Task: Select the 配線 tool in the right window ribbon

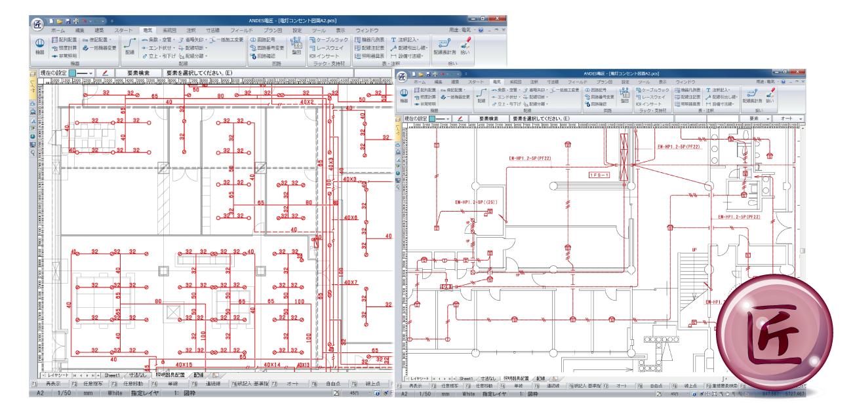Action: click(481, 96)
